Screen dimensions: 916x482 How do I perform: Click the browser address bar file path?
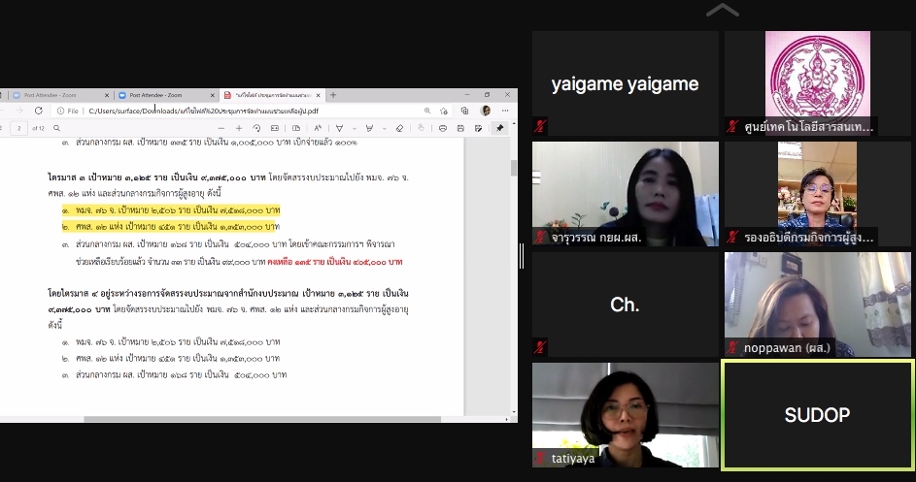tap(203, 111)
